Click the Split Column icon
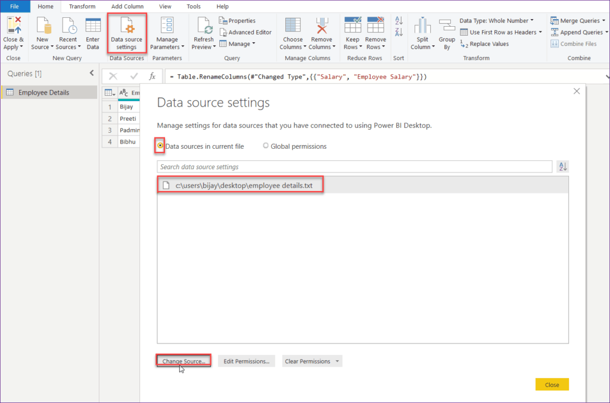 tap(422, 25)
